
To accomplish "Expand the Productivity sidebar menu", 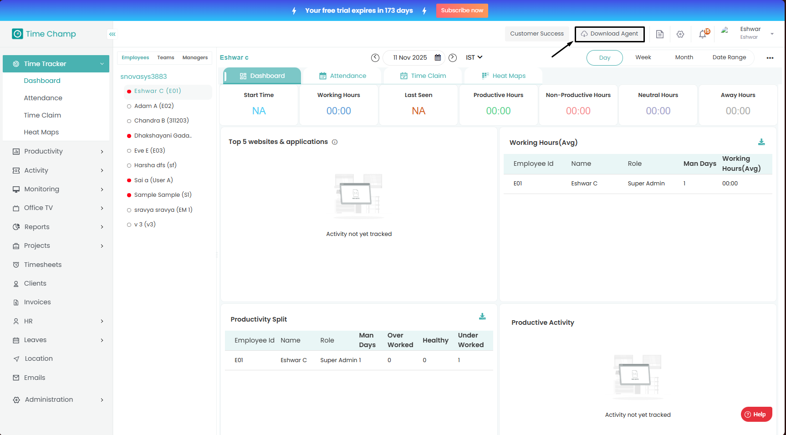I will [58, 152].
